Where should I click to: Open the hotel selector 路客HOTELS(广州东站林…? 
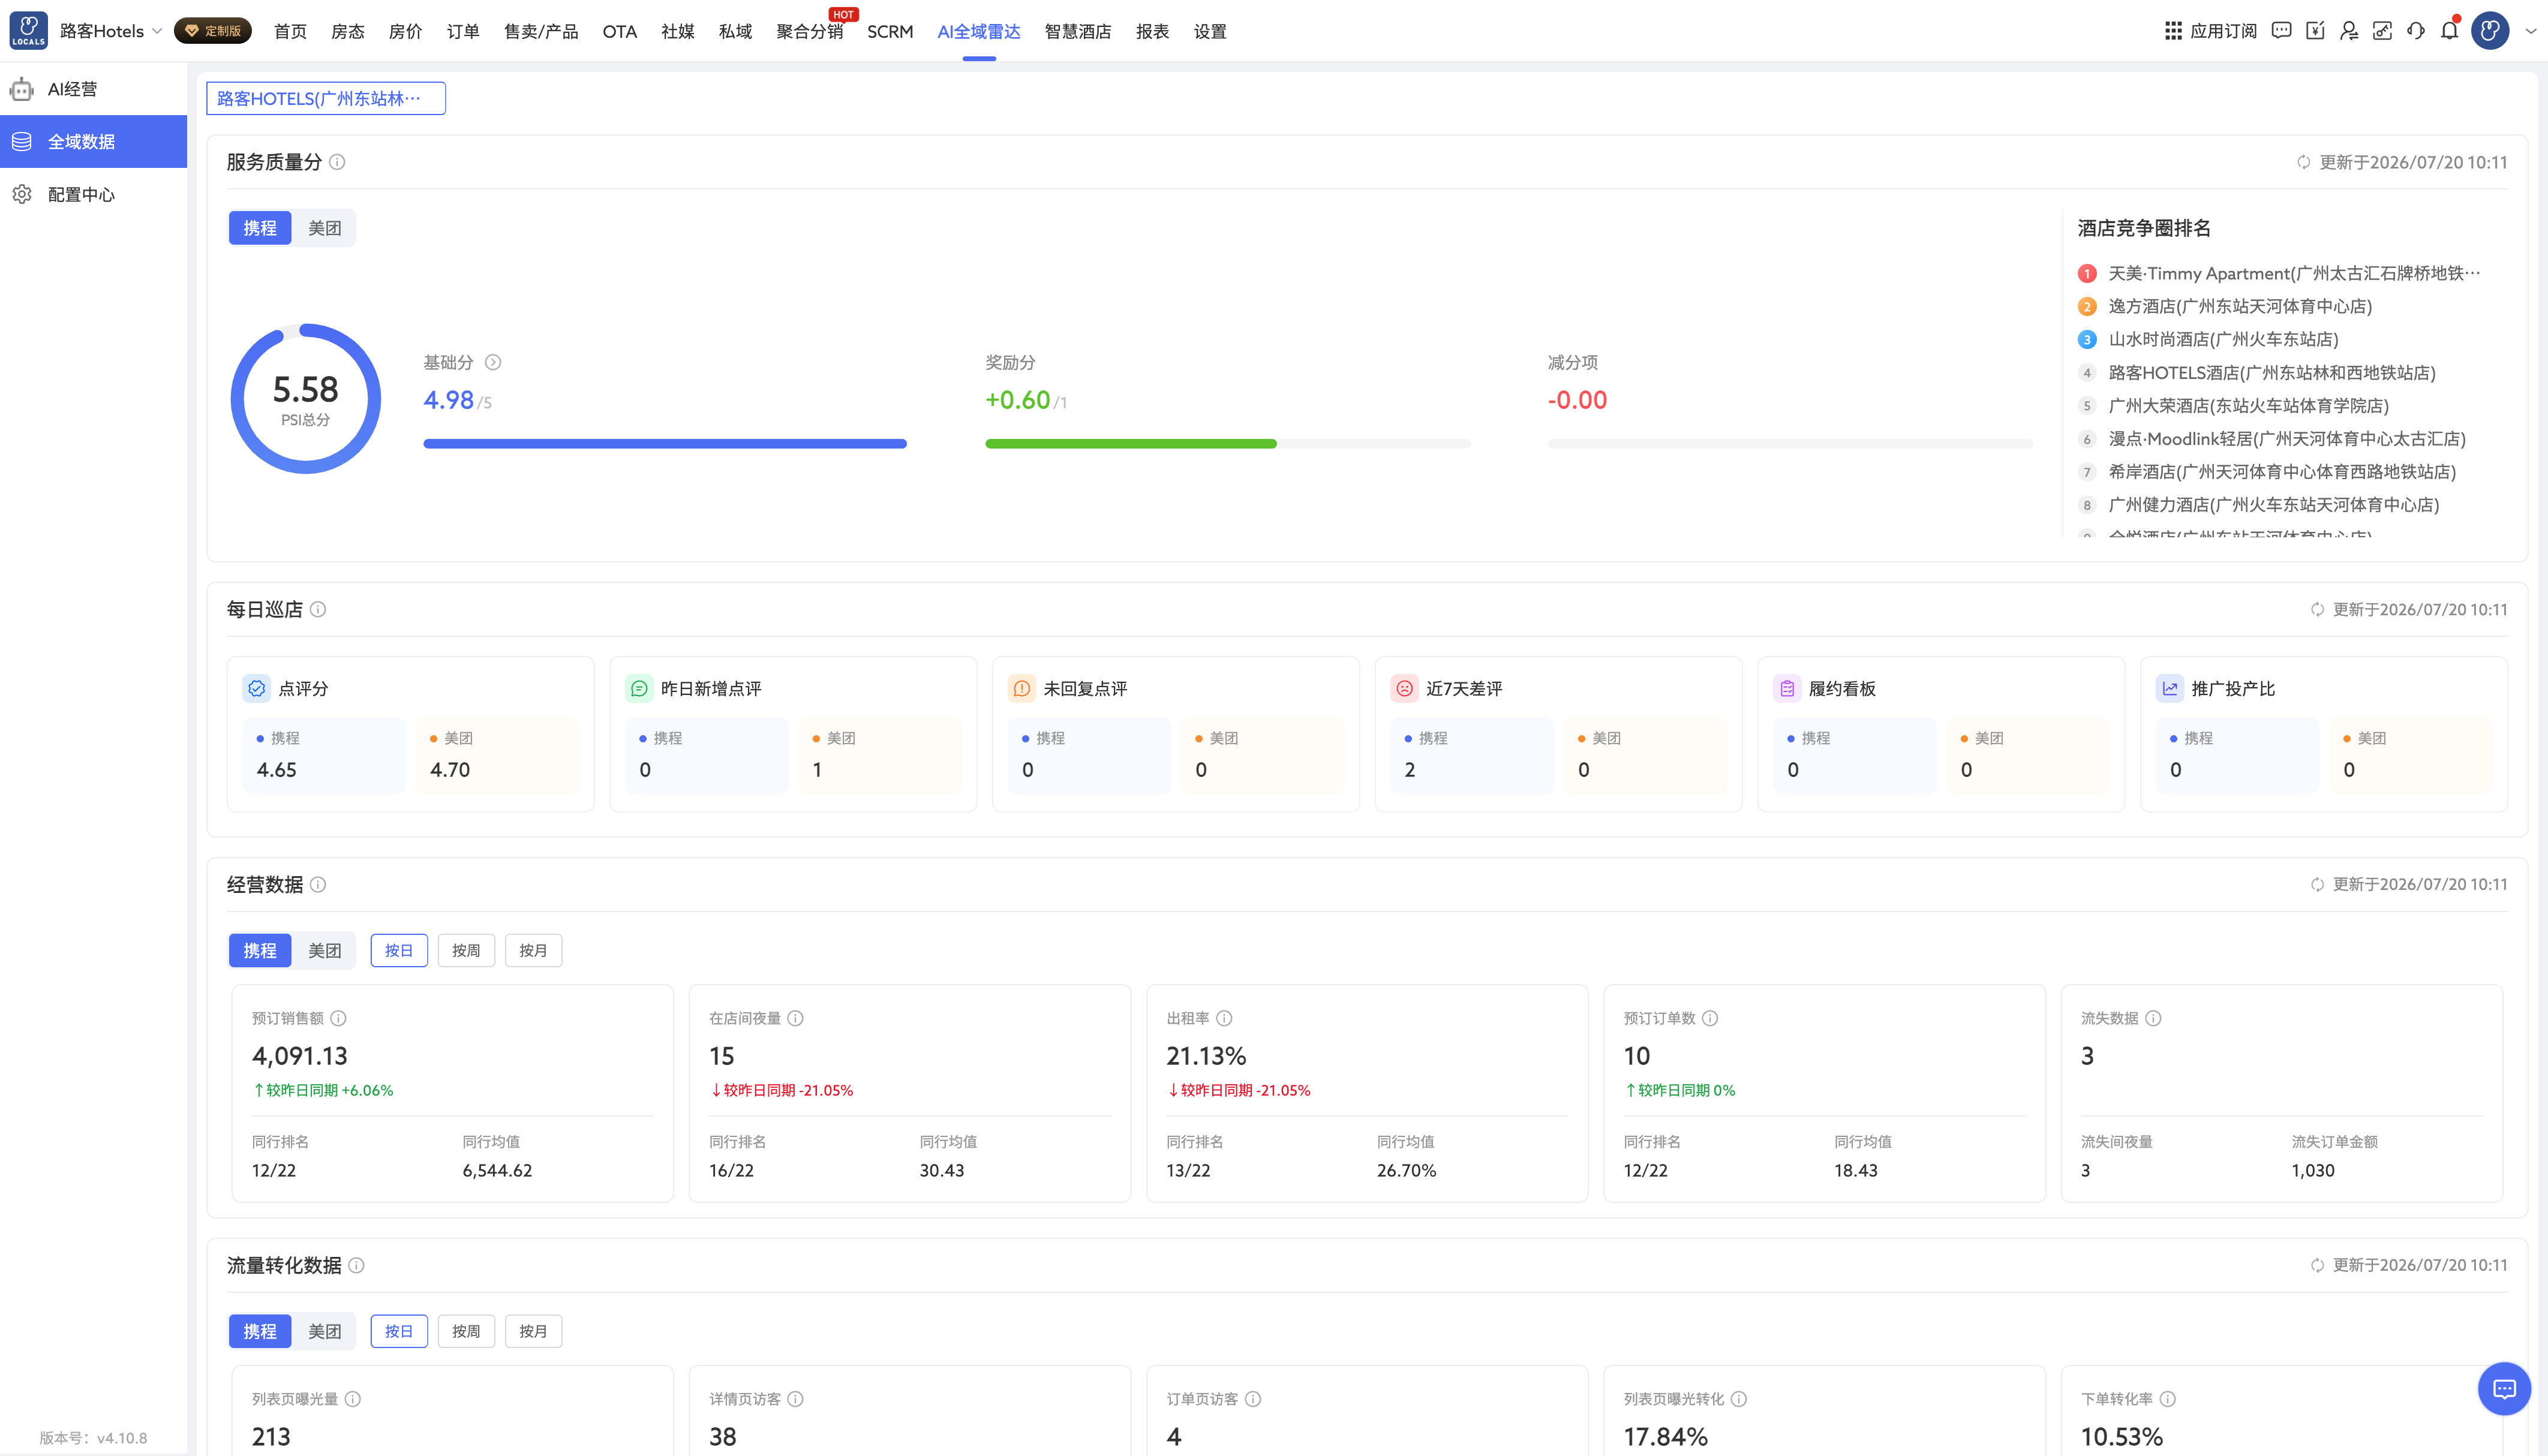click(326, 98)
